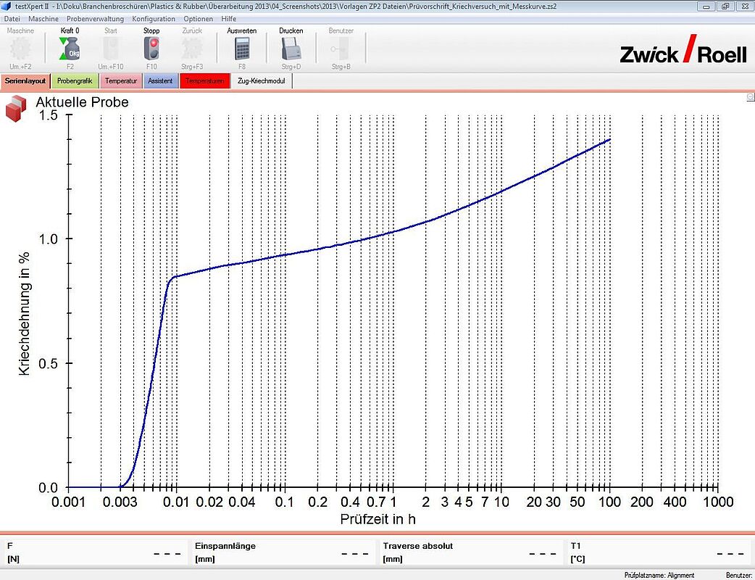Viewport: 755px width, 580px height.
Task: Click the Maschine gear toolbar icon
Action: [21, 49]
